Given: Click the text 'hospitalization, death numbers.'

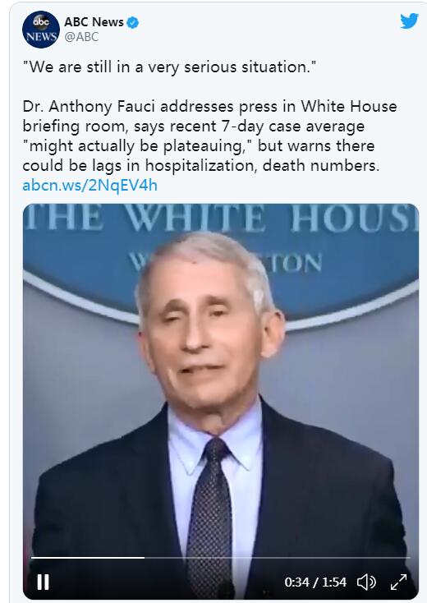Looking at the screenshot, I should point(262,166).
